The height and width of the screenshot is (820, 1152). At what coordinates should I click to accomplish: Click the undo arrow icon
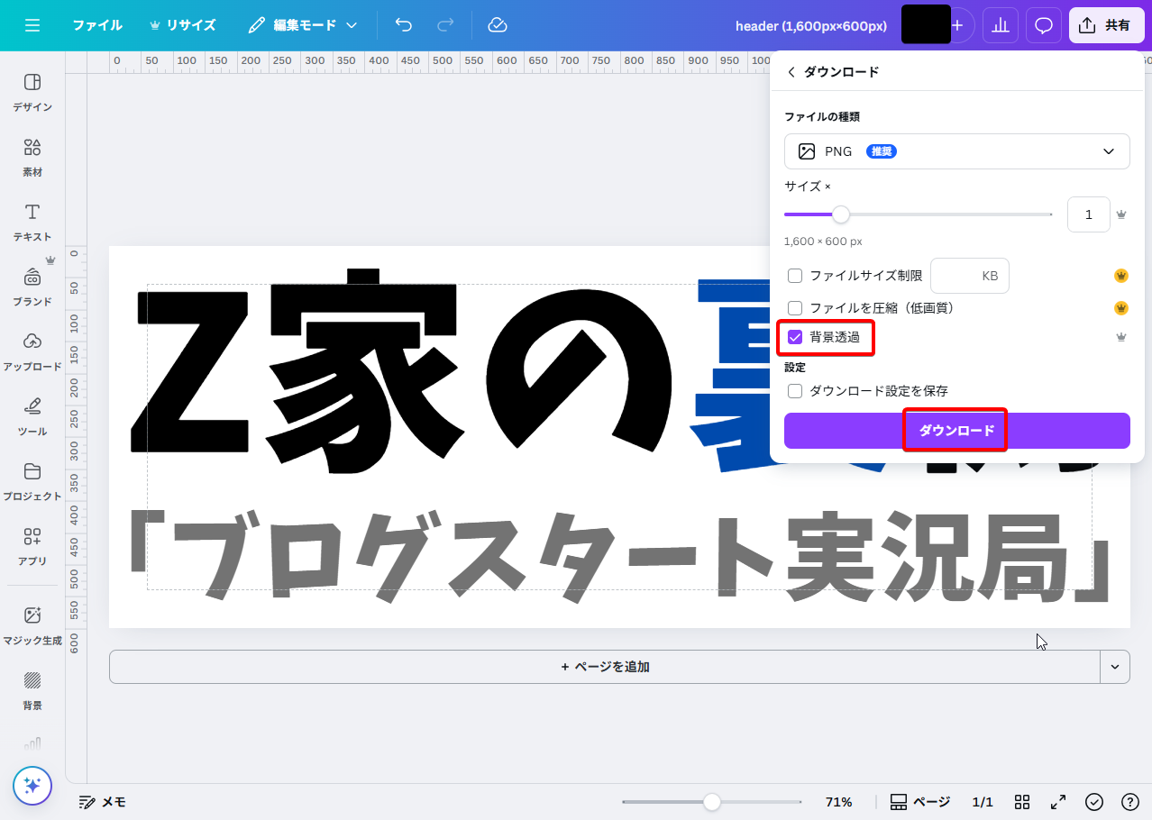coord(404,25)
